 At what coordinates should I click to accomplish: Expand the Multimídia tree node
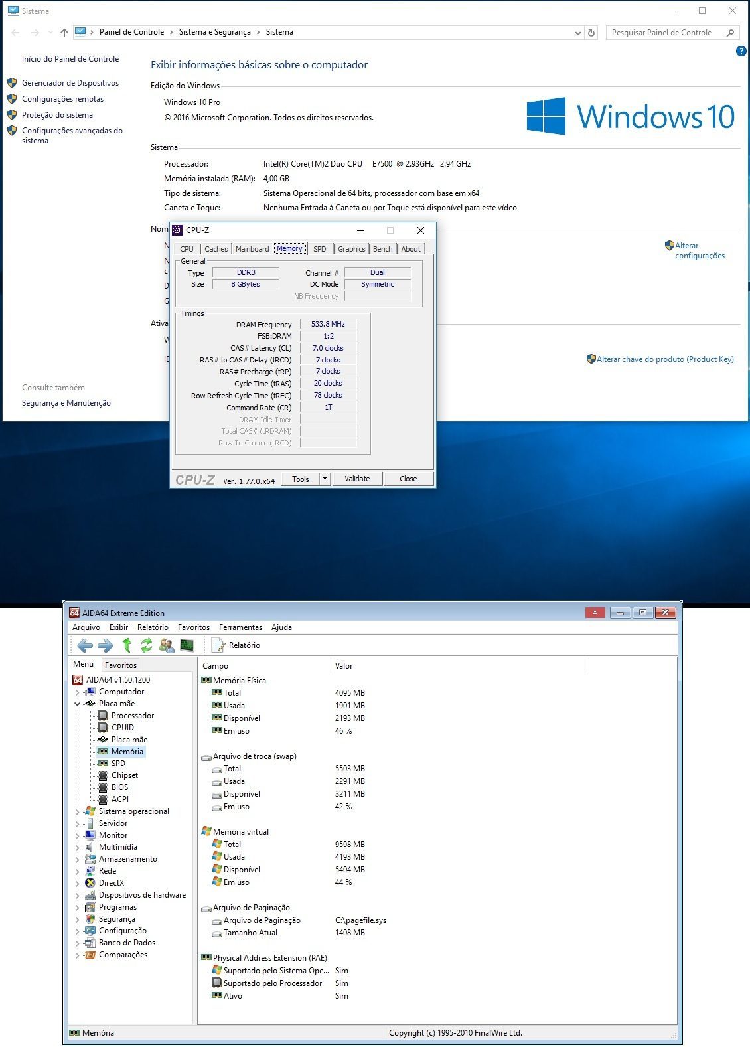pos(77,847)
